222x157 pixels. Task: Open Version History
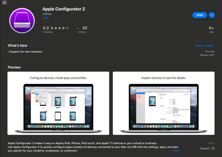pyautogui.click(x=204, y=46)
